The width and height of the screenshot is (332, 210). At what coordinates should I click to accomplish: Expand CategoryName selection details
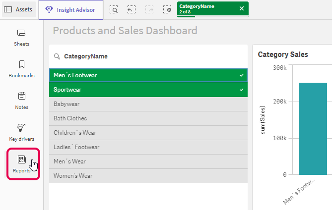pos(206,8)
